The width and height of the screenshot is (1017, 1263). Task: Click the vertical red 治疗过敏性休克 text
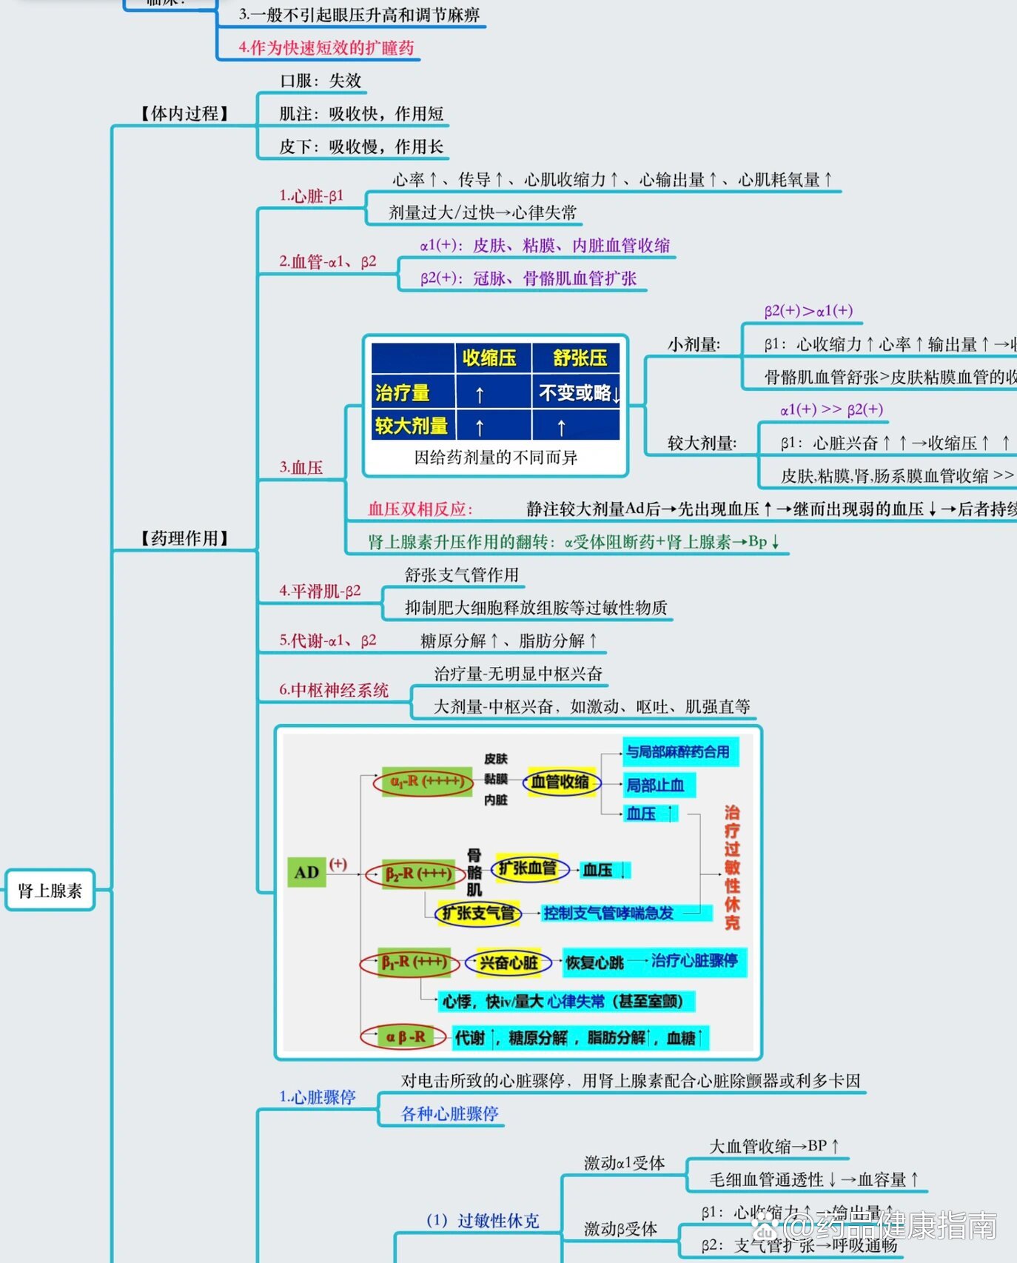(731, 868)
